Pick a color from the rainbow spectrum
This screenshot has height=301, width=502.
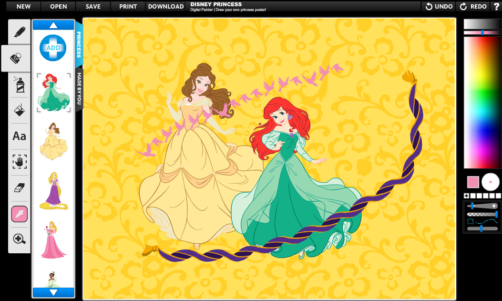click(482, 103)
